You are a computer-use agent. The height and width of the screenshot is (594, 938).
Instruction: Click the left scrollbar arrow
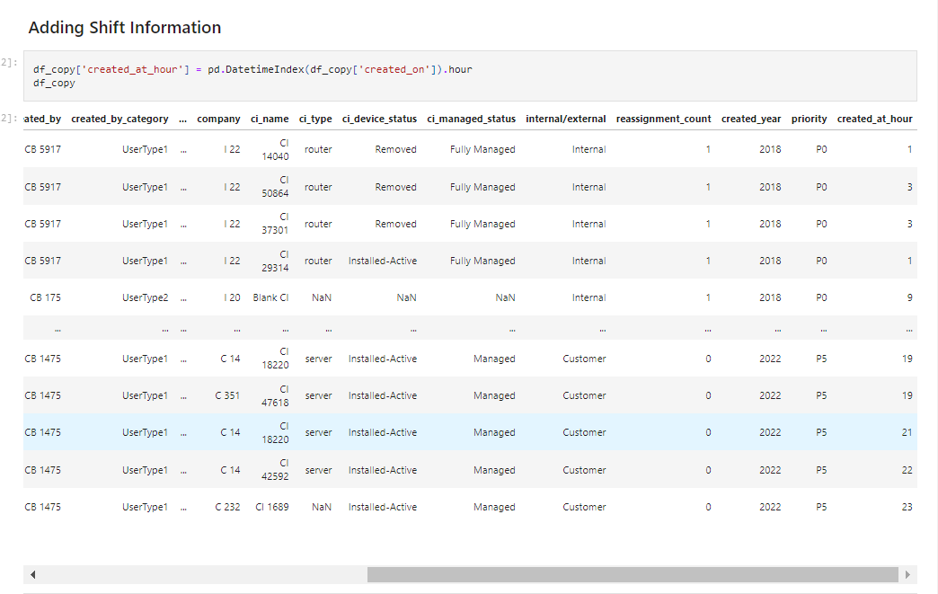[32, 573]
